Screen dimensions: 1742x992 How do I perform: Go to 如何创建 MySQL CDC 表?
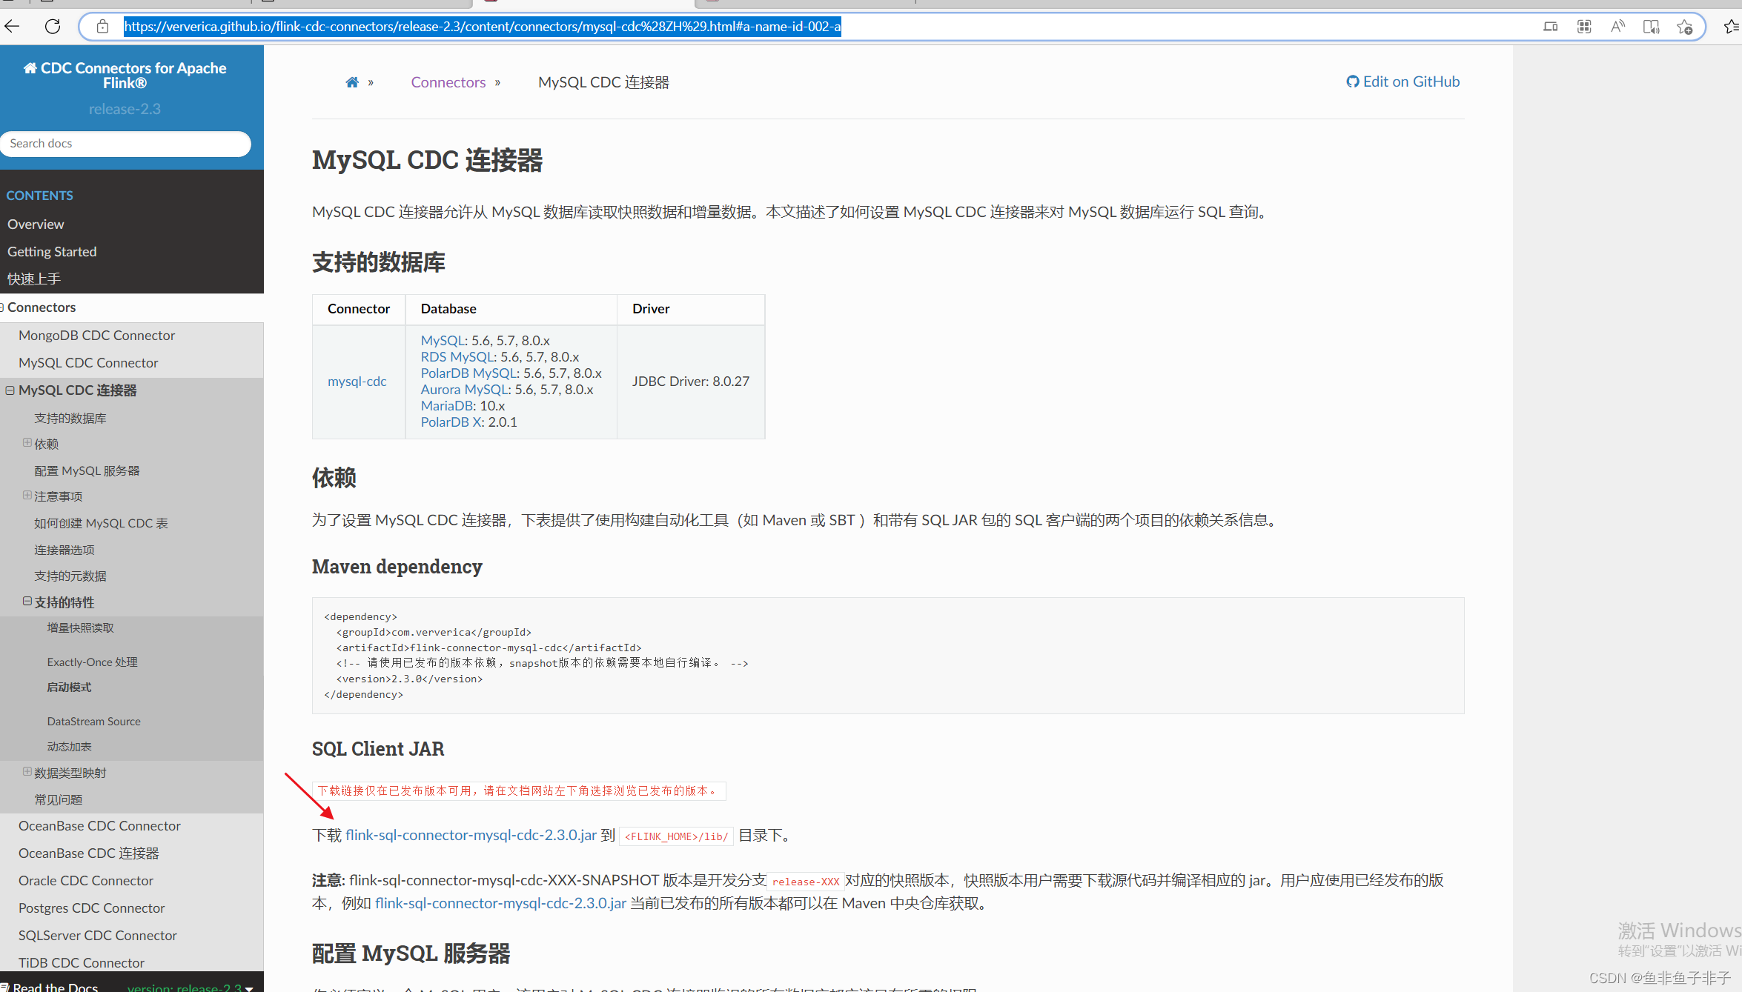click(101, 523)
